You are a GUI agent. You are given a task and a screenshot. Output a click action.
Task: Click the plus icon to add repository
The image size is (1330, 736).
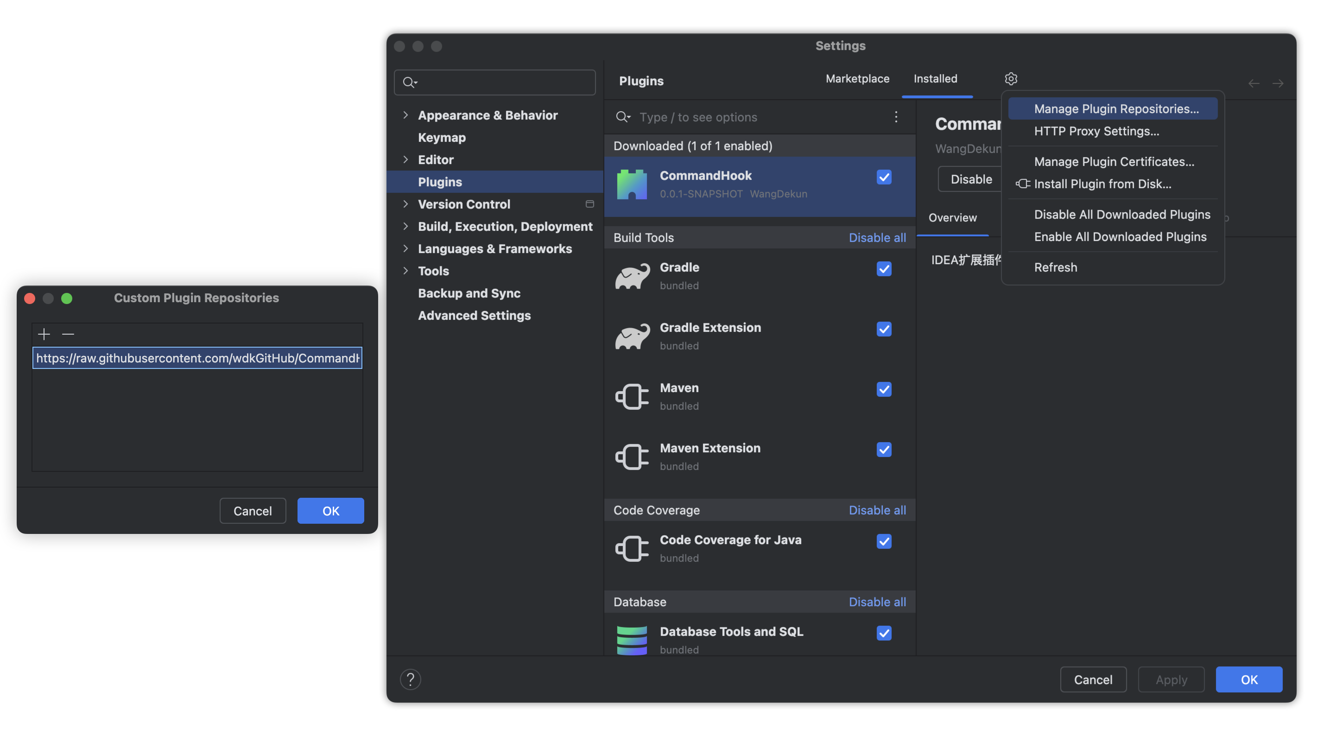point(44,334)
